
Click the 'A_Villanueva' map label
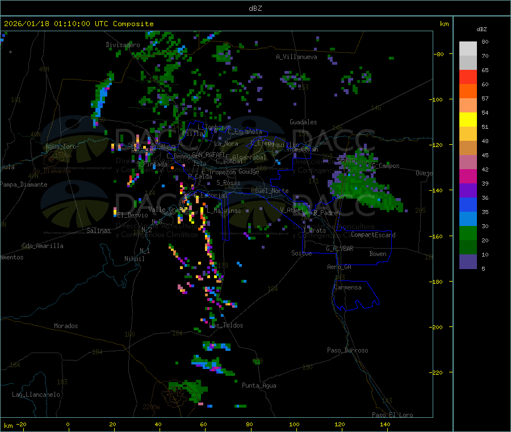point(296,57)
